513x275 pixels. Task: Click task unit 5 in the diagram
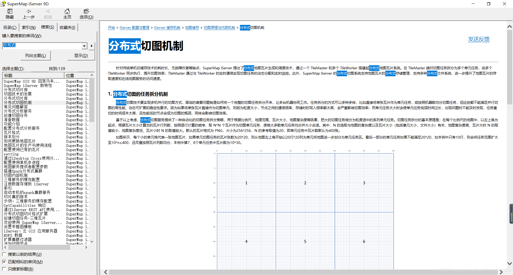(305, 241)
